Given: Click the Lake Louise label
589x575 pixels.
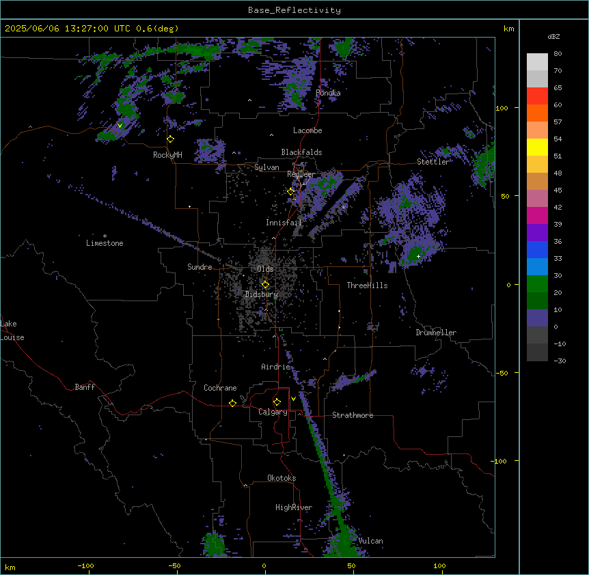Looking at the screenshot, I should (11, 331).
